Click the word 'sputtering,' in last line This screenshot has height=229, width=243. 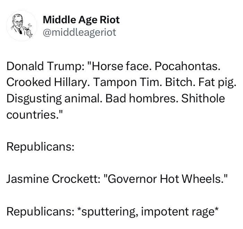(x=110, y=212)
